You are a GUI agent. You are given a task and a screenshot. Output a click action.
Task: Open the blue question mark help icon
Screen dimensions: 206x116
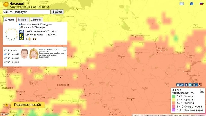pyautogui.click(x=192, y=4)
